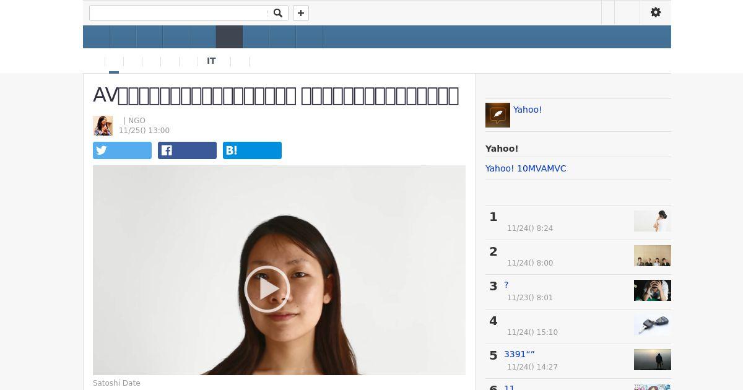Click the plus button beside search
Viewport: 743px width, 390px height.
click(301, 13)
